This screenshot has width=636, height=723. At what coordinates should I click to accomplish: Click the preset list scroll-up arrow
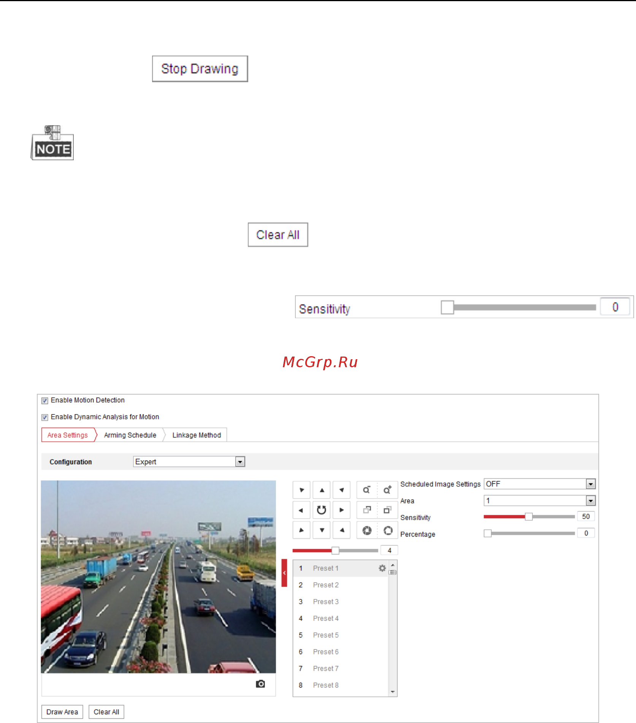pyautogui.click(x=393, y=565)
